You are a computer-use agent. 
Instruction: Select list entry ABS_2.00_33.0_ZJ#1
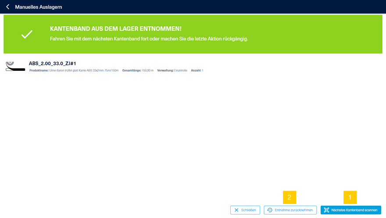[53, 63]
